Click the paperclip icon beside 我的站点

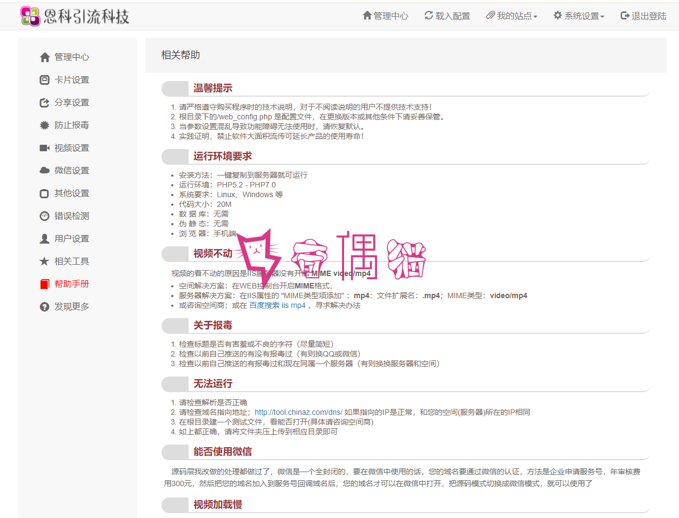click(x=490, y=16)
